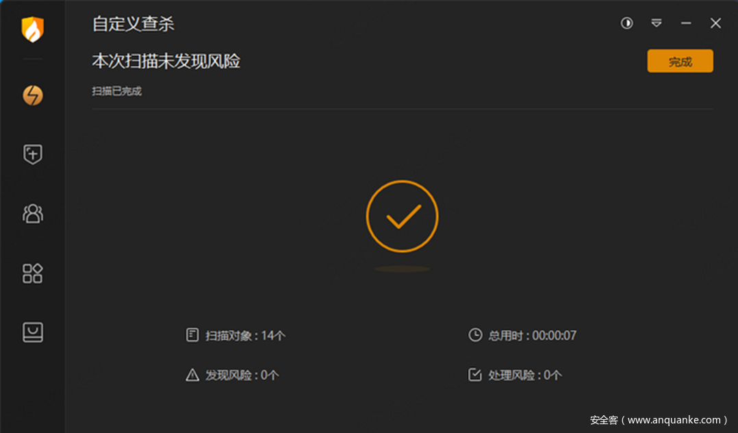Image resolution: width=738 pixels, height=433 pixels.
Task: Click the orange 完成 button
Action: pyautogui.click(x=680, y=61)
